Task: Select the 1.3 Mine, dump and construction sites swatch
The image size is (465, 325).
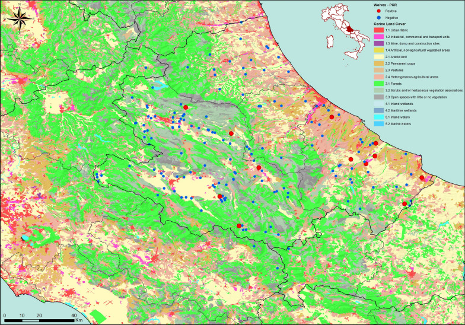Action: tap(378, 44)
